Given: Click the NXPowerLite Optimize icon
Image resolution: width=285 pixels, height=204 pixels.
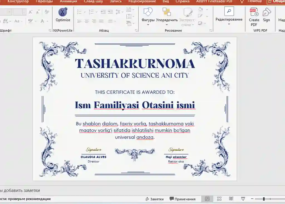Looking at the screenshot, I should point(63,12).
